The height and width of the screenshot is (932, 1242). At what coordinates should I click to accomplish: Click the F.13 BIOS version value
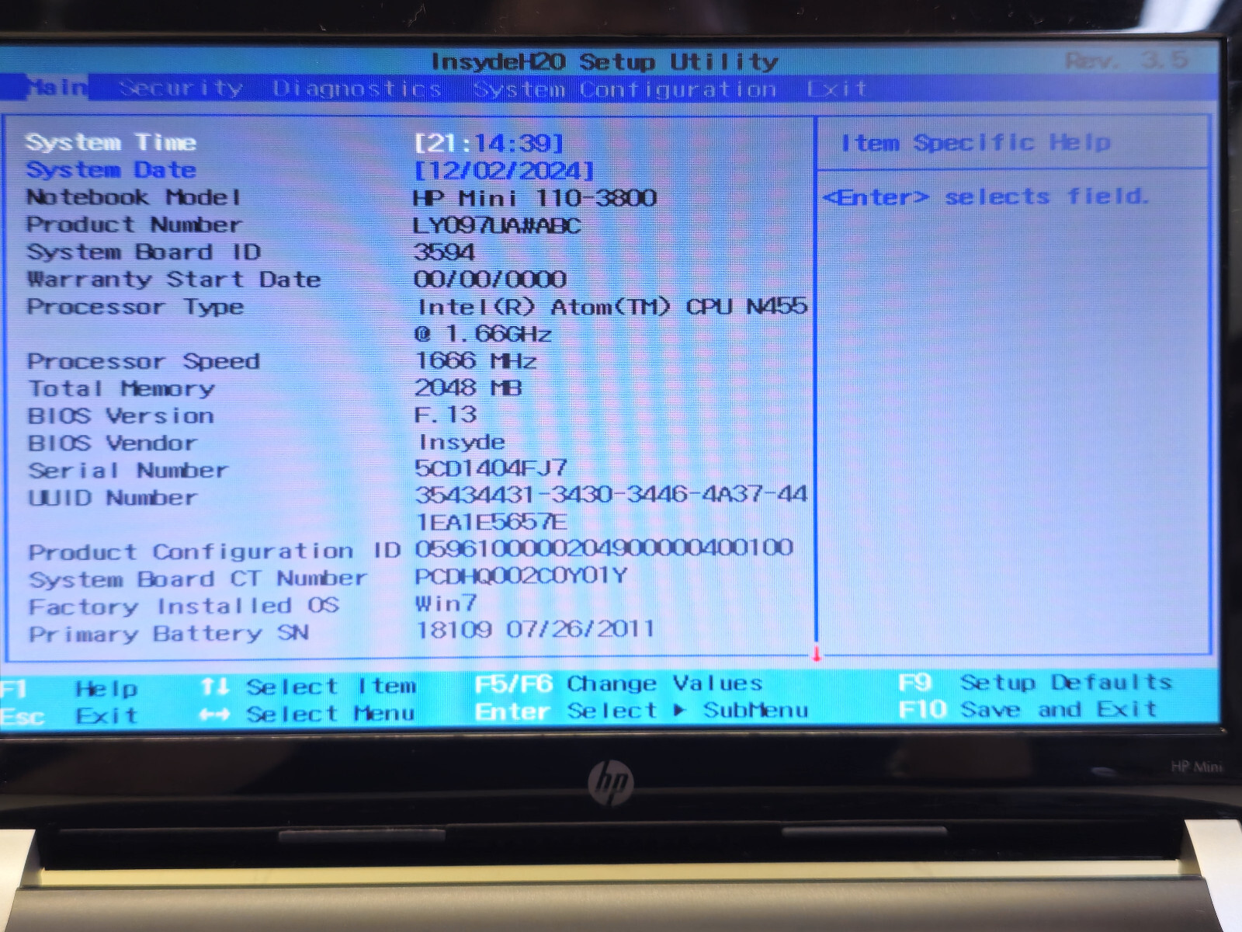point(446,415)
